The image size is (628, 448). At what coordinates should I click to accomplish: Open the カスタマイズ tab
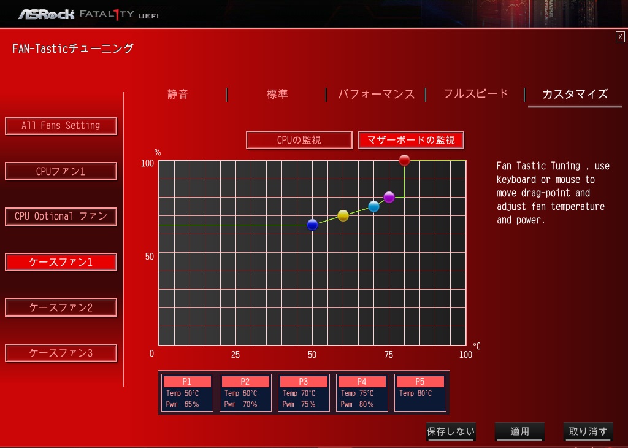coord(575,94)
